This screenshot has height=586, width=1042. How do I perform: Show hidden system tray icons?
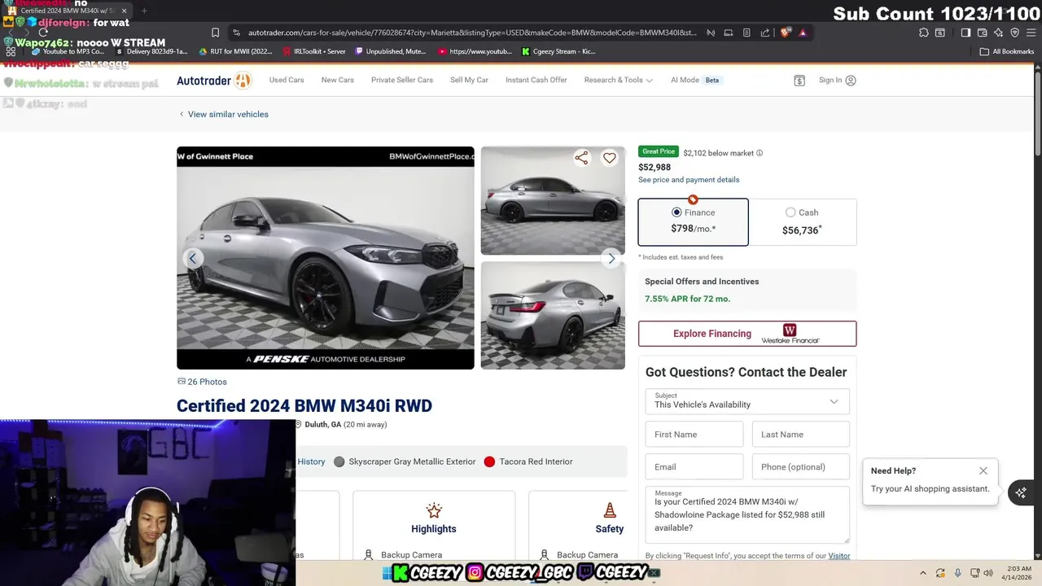pos(923,573)
